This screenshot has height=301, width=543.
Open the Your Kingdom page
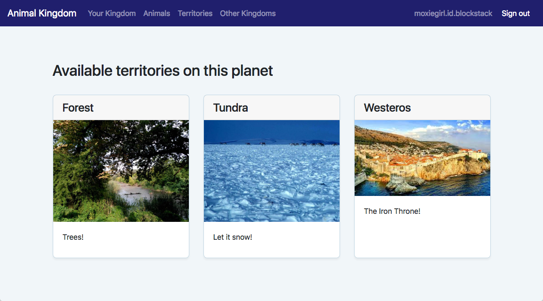click(x=112, y=13)
